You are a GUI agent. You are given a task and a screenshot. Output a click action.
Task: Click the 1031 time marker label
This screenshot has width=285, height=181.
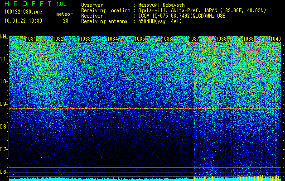coord(31,39)
